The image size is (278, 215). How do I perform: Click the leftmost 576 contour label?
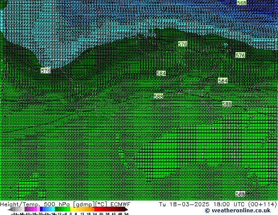[x=46, y=71]
